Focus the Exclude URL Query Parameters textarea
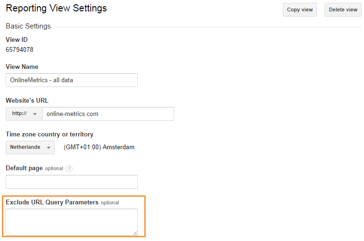The height and width of the screenshot is (241, 364). [72, 222]
